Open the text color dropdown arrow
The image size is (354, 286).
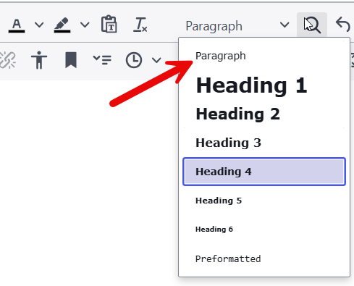[39, 25]
